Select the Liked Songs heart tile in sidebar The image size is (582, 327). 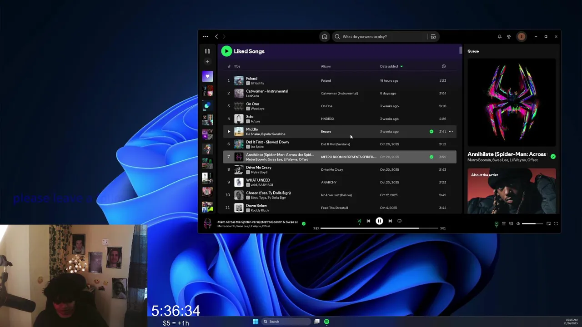click(x=207, y=76)
